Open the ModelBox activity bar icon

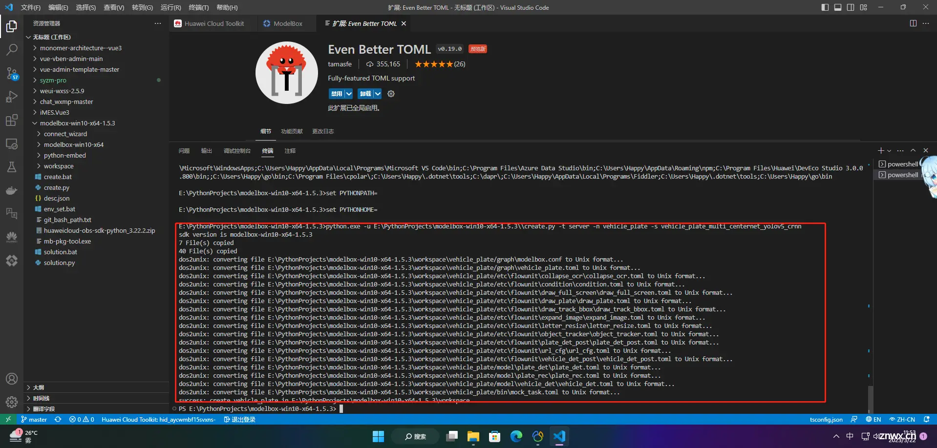pyautogui.click(x=12, y=261)
